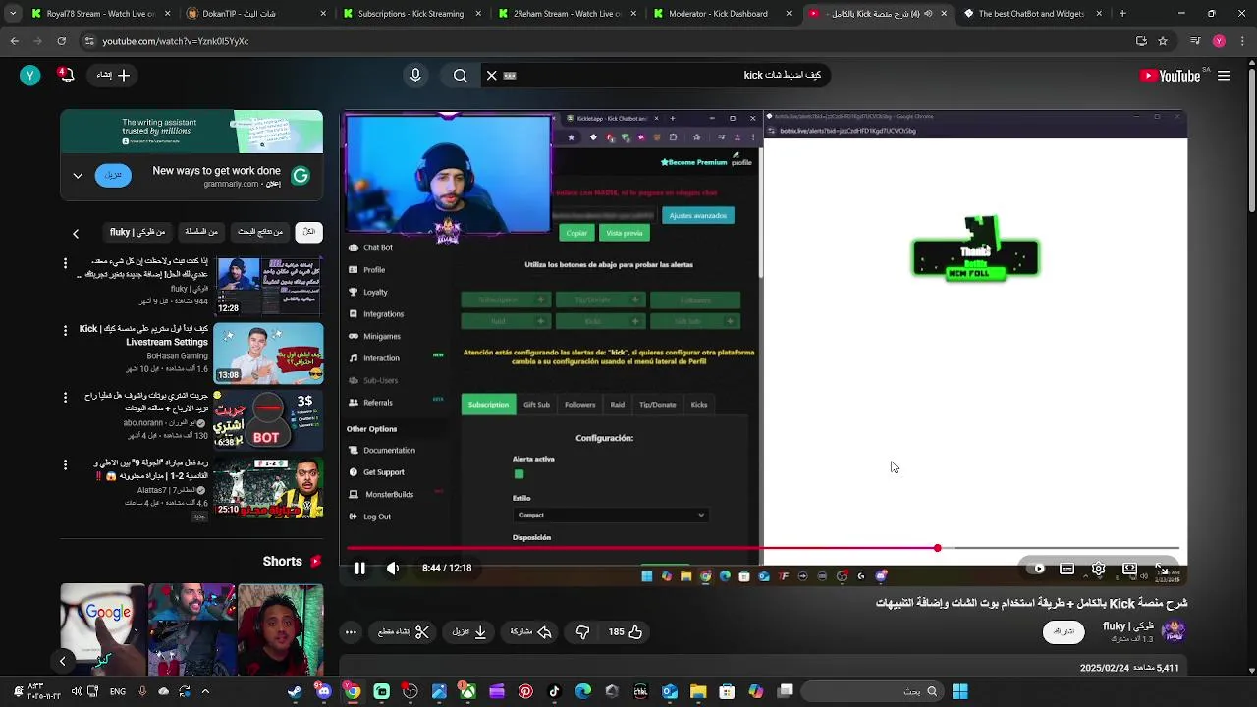This screenshot has height=707, width=1257.
Task: Open the Kick Livestream Settings video thumbnail
Action: pyautogui.click(x=268, y=353)
